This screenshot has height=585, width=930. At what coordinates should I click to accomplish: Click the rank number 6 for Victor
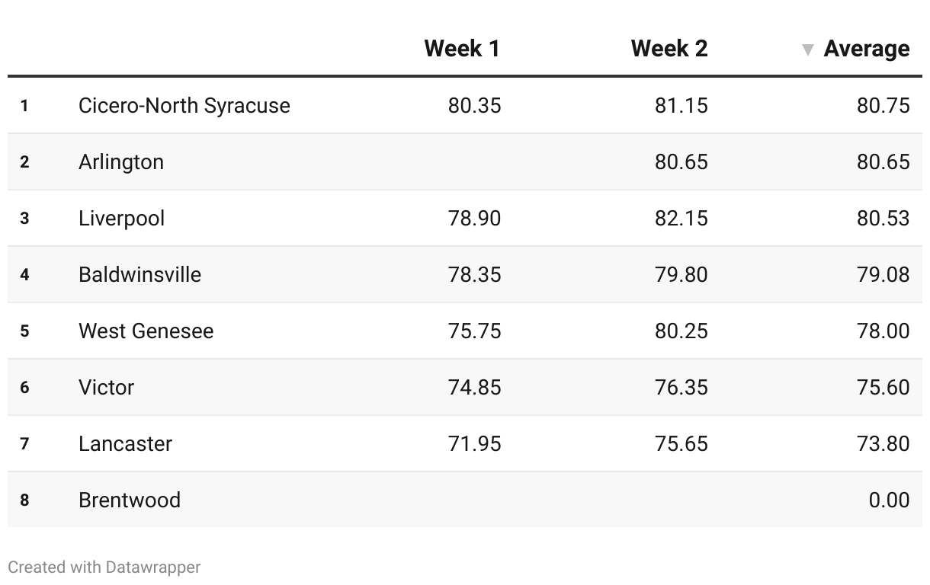24,387
